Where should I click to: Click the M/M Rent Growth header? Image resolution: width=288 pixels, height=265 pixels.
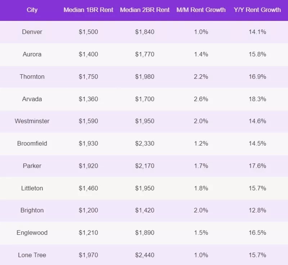[201, 10]
